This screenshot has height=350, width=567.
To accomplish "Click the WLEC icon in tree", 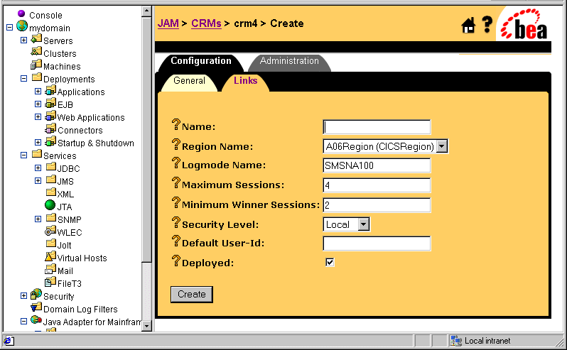I will tap(50, 231).
